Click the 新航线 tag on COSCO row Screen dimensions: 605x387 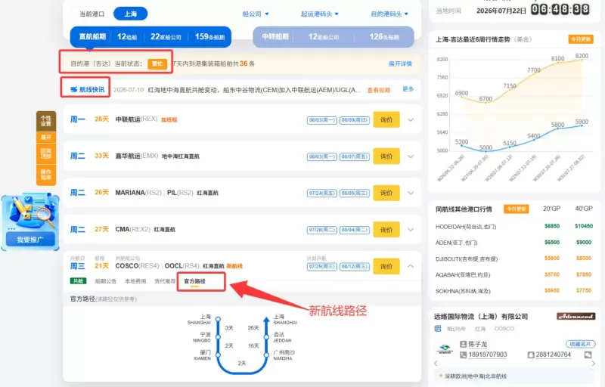[x=234, y=266]
